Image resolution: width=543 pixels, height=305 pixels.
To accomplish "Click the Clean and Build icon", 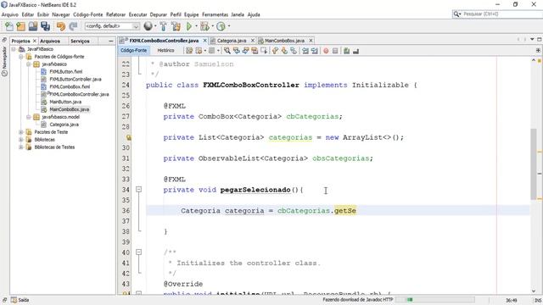I will (176, 26).
